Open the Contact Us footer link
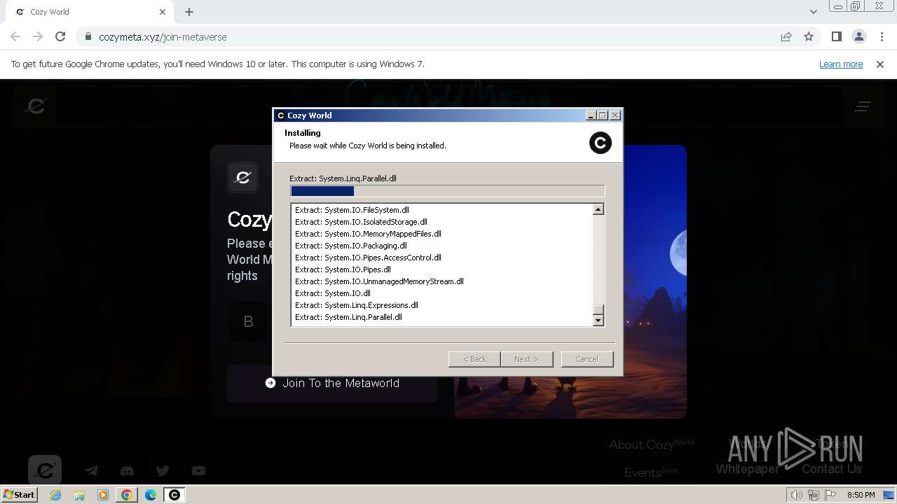 coord(832,469)
